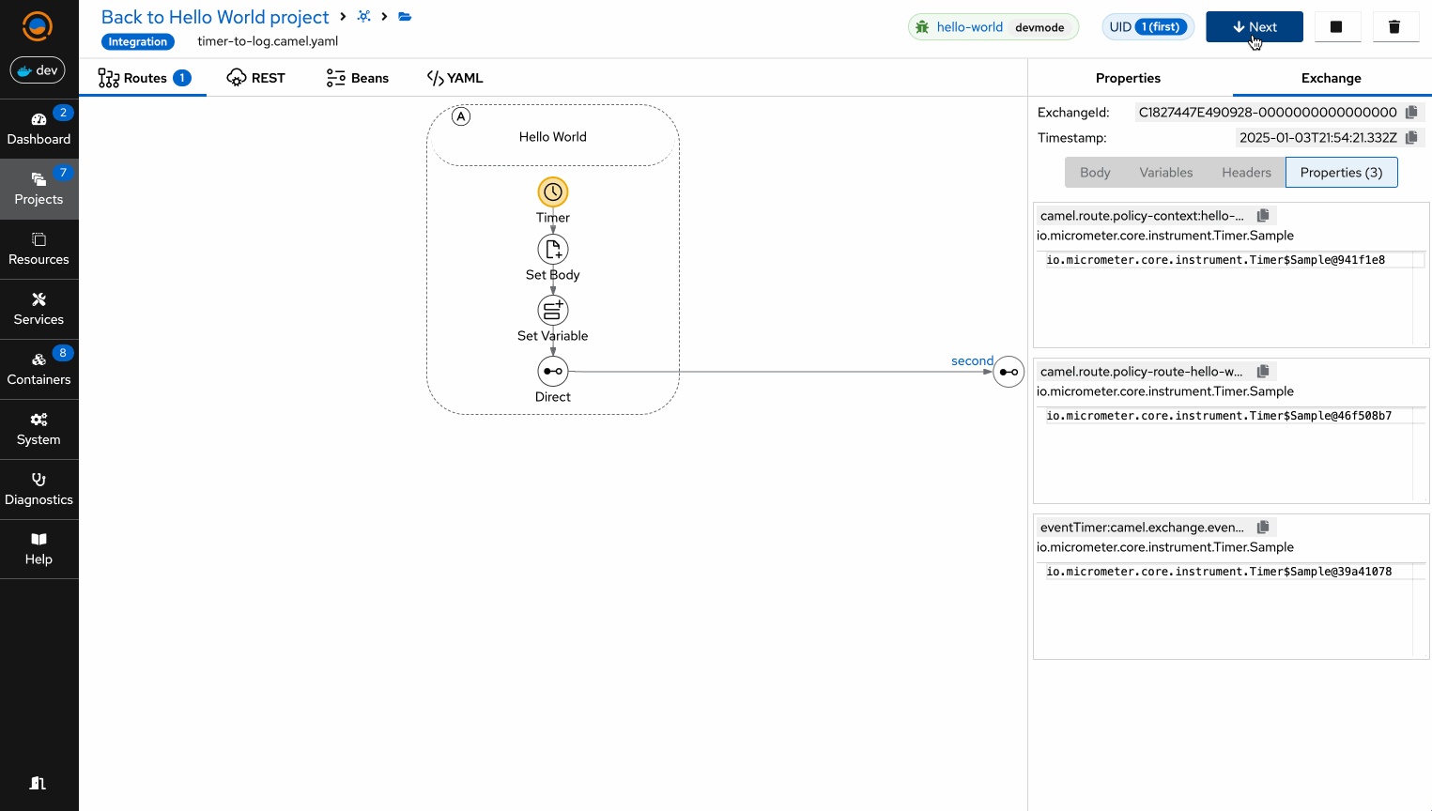
Task: Go back to Hello World project
Action: point(215,17)
